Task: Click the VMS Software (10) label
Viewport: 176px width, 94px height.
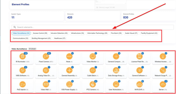Action: coord(22,76)
